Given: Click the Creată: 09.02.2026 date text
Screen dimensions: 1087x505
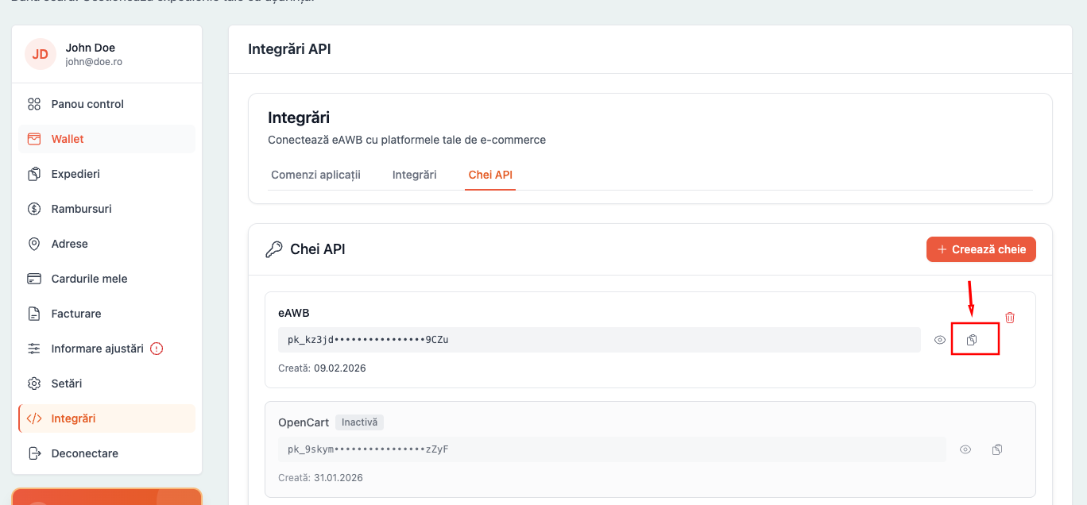Looking at the screenshot, I should point(322,368).
